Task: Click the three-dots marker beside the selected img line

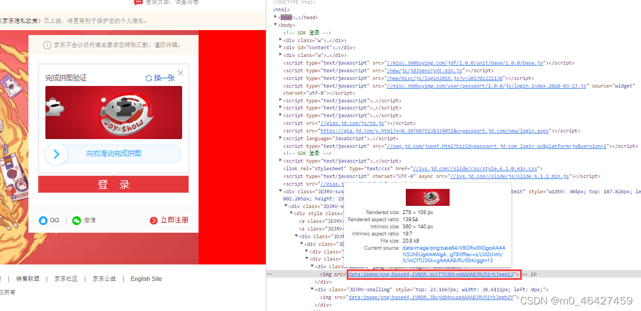Action: point(270,274)
